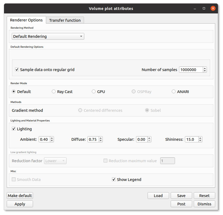
Task: Click the Apply button
Action: (x=20, y=204)
